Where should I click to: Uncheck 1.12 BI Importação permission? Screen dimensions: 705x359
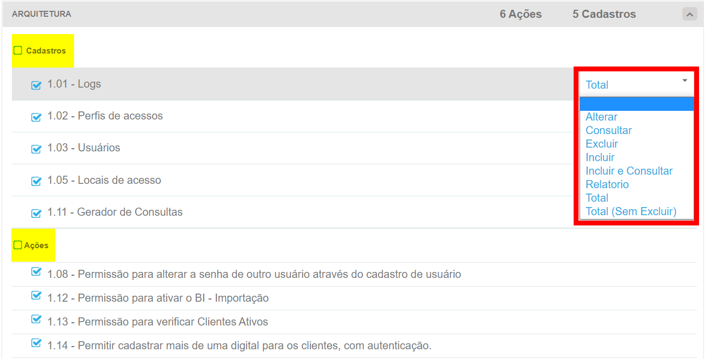coord(36,295)
